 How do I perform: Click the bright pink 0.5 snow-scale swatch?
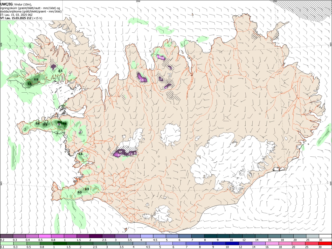[x=45, y=236]
